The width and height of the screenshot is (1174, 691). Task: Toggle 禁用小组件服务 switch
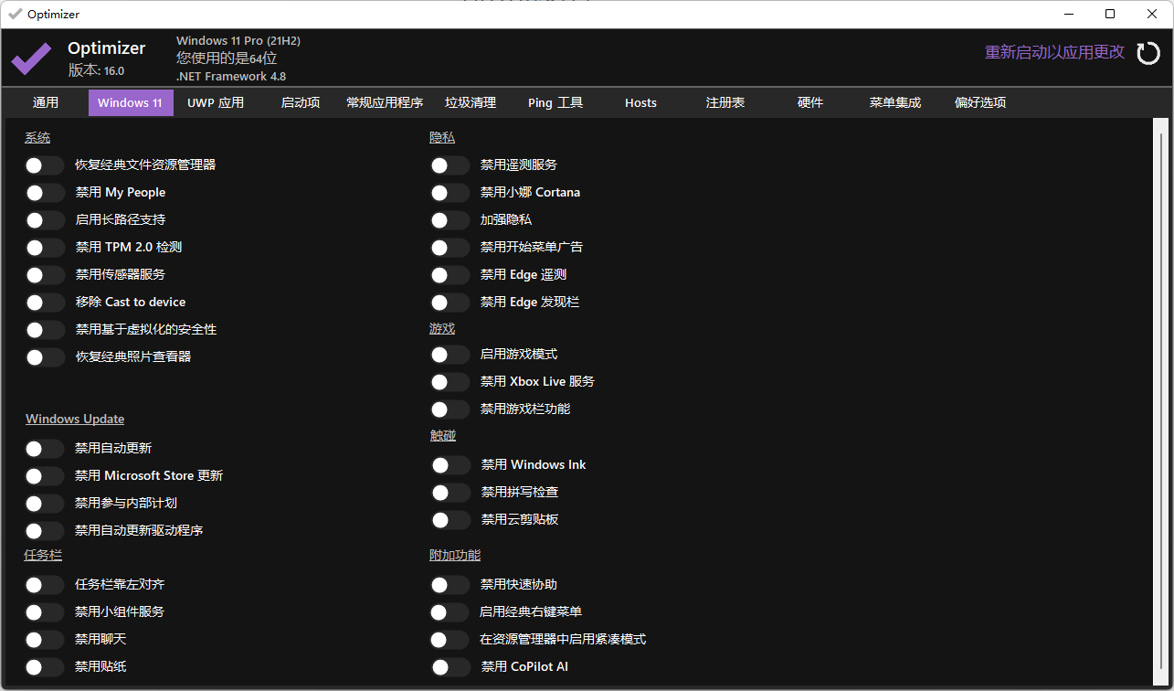(x=45, y=612)
